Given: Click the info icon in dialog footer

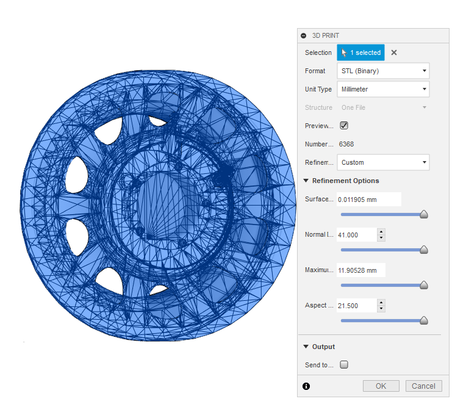Looking at the screenshot, I should click(306, 386).
